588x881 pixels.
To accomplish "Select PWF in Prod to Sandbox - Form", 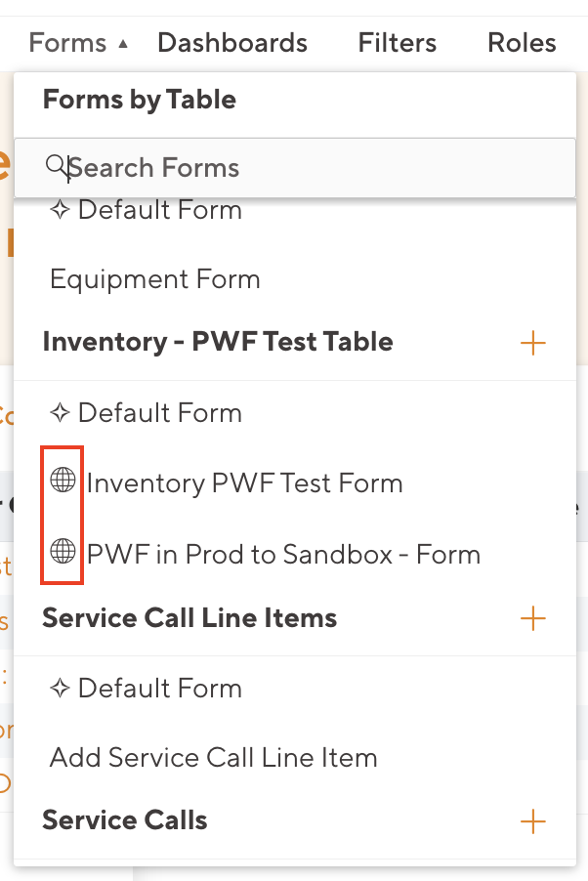I will 283,555.
